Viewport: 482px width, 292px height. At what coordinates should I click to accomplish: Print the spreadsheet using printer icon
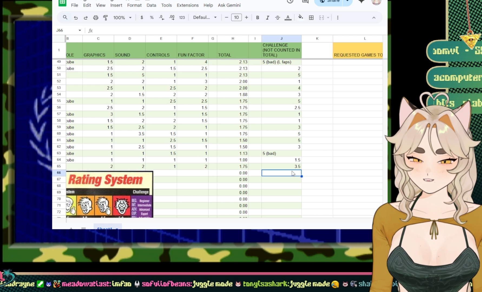96,18
